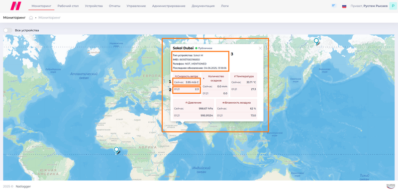Open the Управление menu item
Screen dimensions: 398x191
[136, 6]
